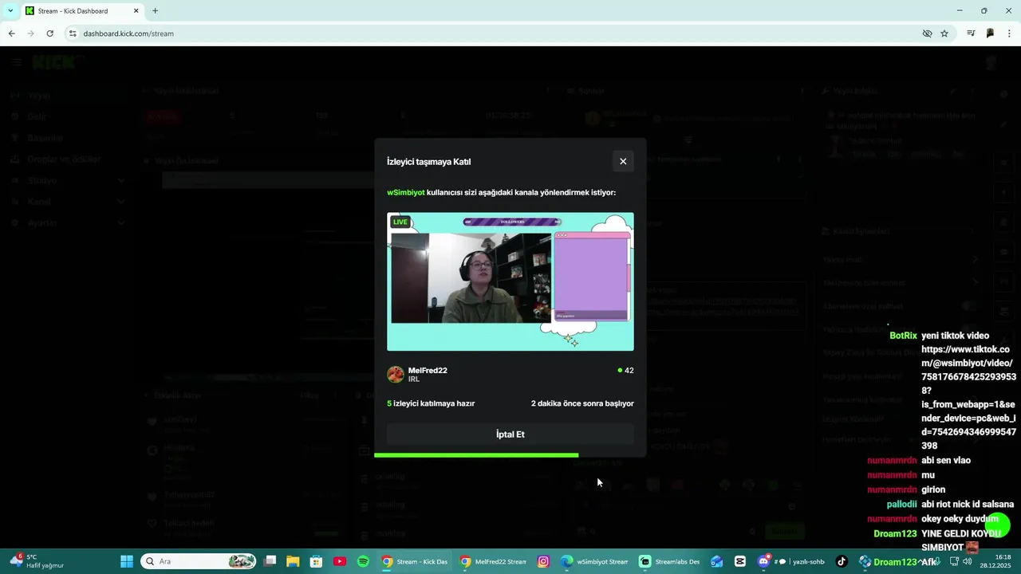This screenshot has height=574, width=1021.
Task: Click the eye-slash tracking icon in address bar
Action: [x=927, y=33]
